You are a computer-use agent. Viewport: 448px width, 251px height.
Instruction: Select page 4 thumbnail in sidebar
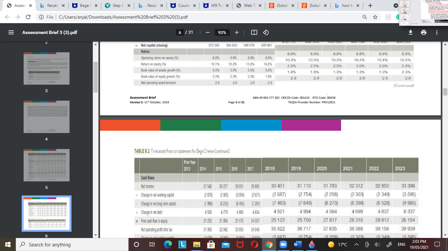pos(46,117)
